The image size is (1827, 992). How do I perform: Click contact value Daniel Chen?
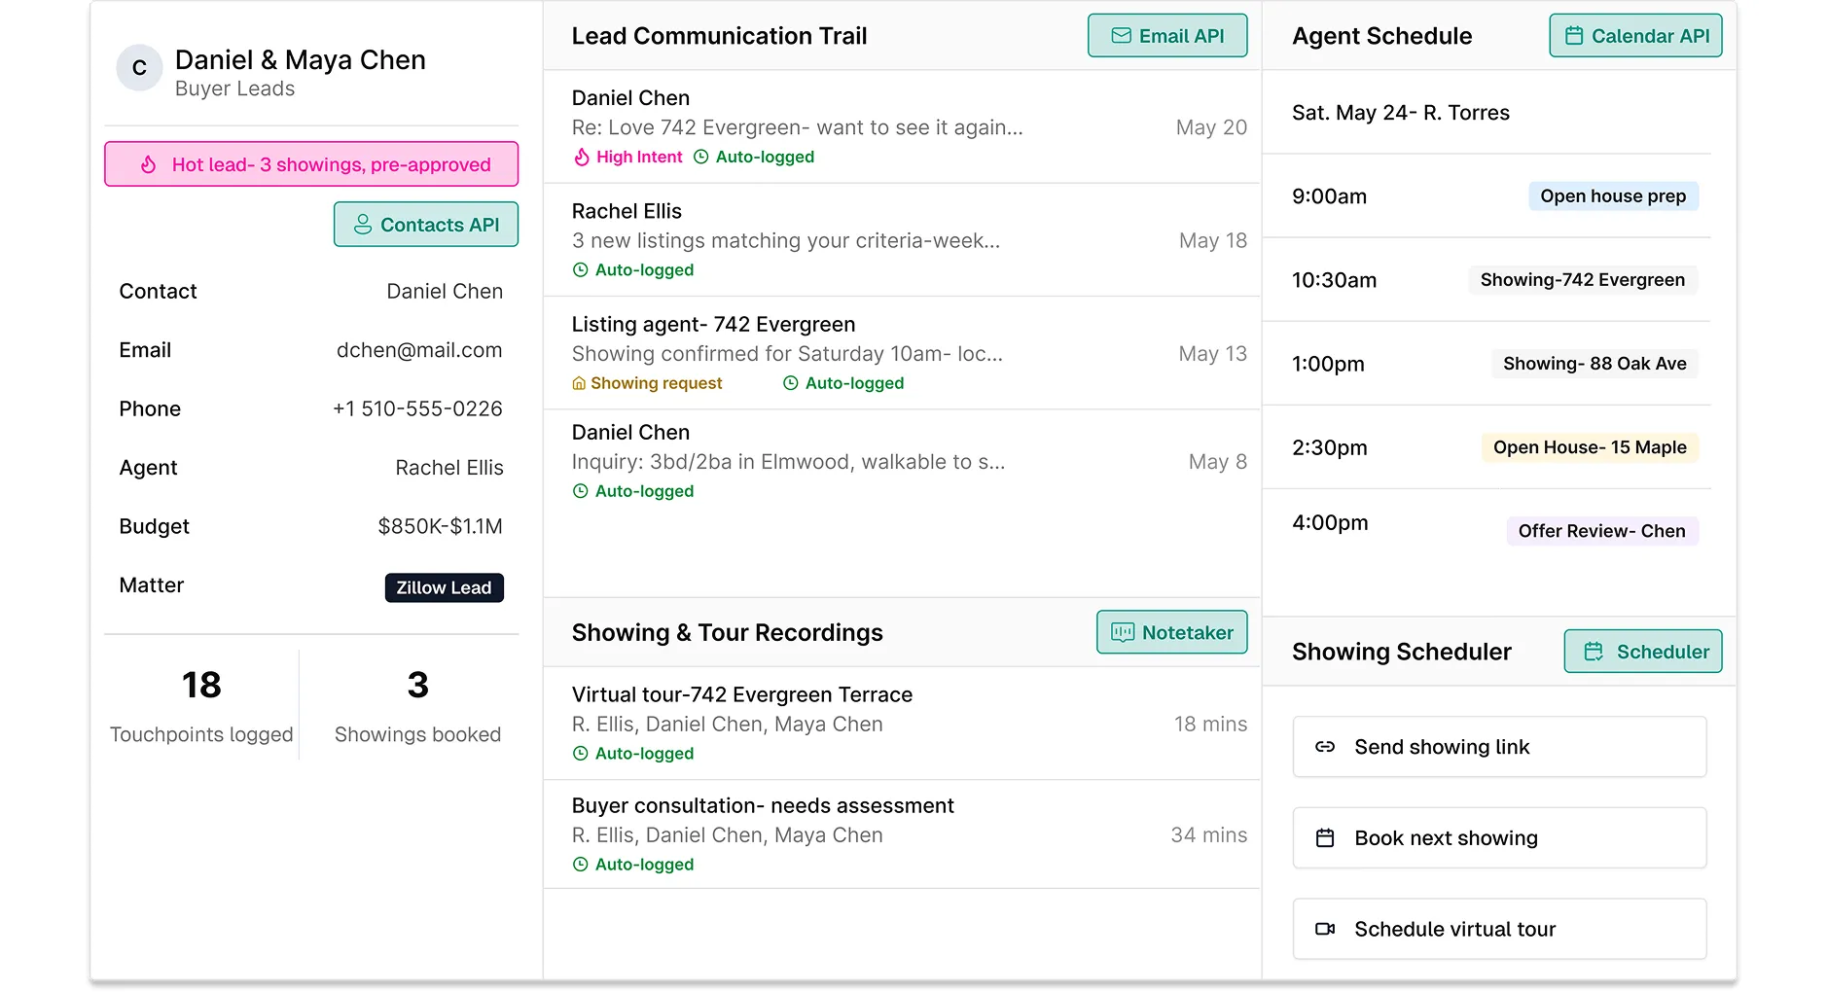[445, 292]
